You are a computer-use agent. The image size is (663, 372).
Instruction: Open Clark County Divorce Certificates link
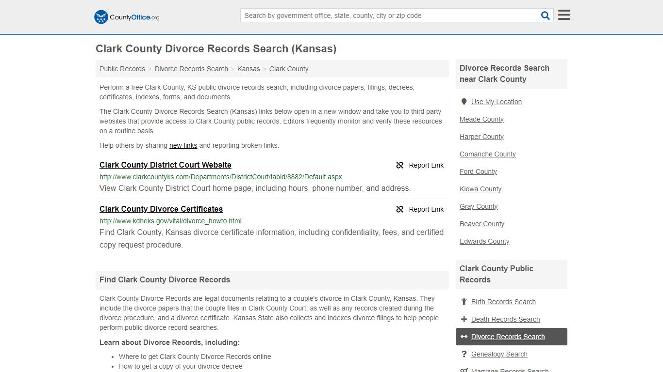[161, 209]
